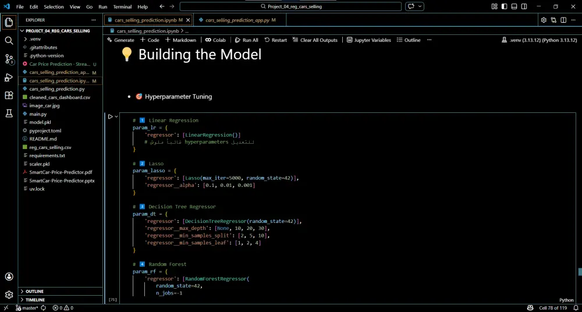Click the Customize Layout icon
Screen dimensions: 582x312
[494, 6]
